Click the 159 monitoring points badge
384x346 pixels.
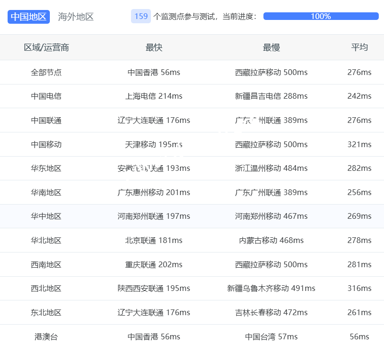pyautogui.click(x=141, y=16)
